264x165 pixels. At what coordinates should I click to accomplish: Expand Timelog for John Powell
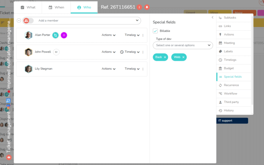click(x=132, y=52)
